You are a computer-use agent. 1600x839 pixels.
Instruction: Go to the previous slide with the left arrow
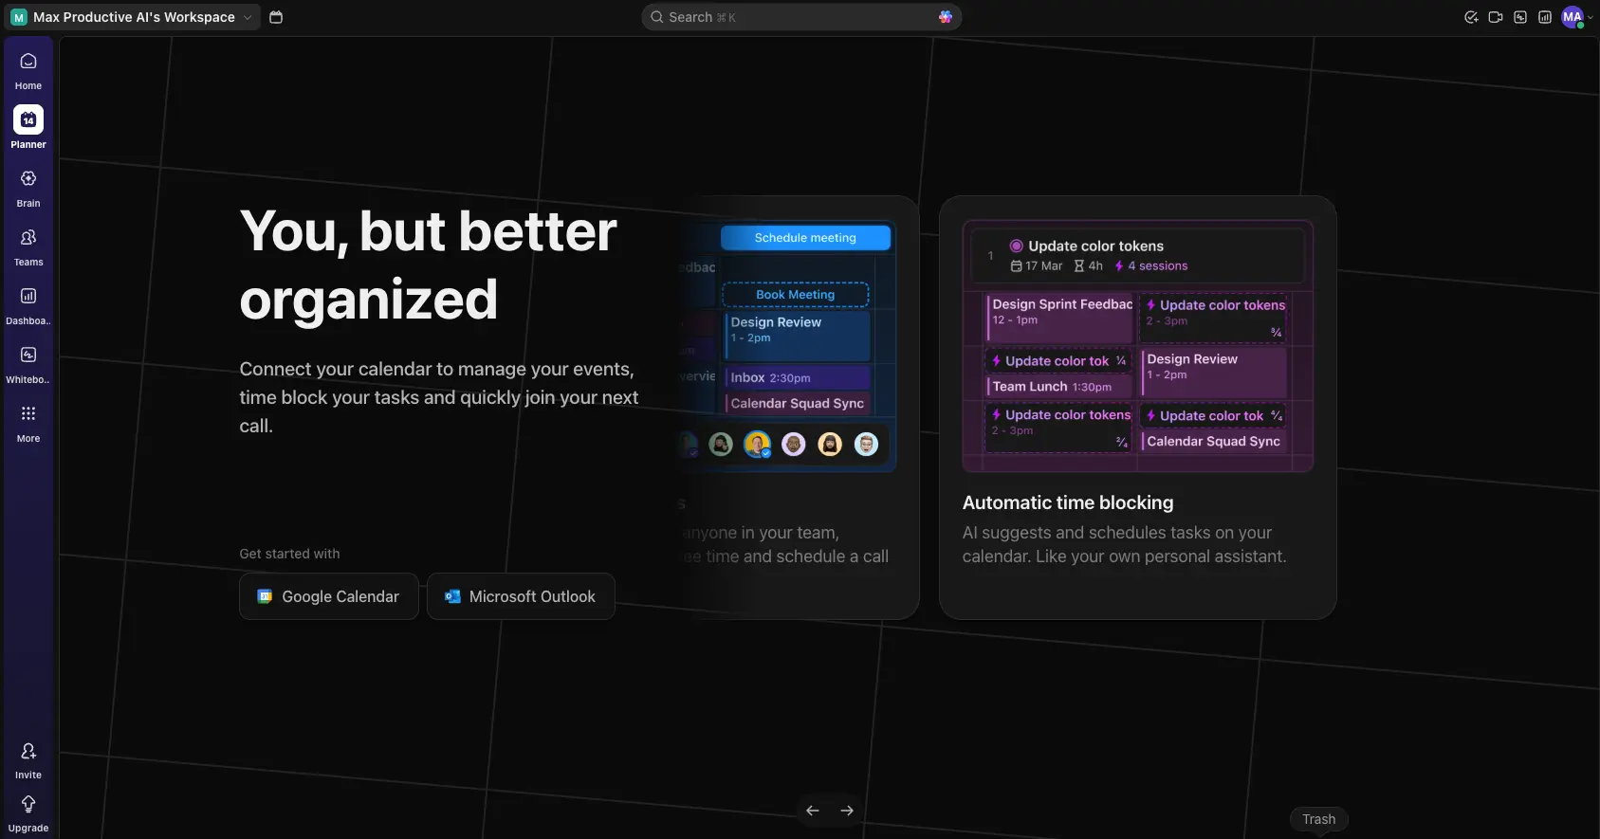point(813,811)
